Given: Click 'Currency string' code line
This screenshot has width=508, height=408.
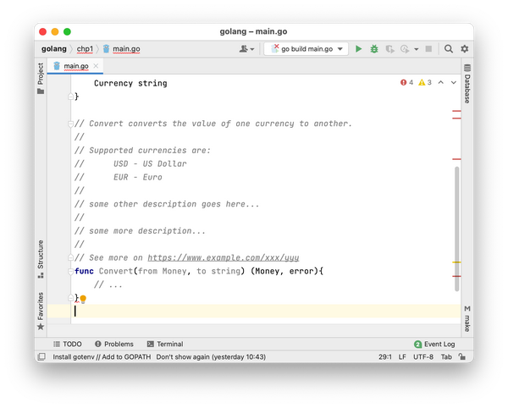Looking at the screenshot, I should (130, 83).
